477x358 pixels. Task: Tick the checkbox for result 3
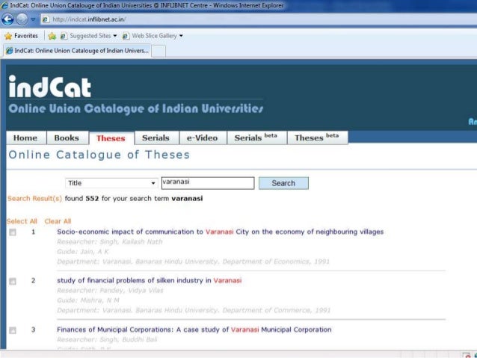pyautogui.click(x=13, y=330)
